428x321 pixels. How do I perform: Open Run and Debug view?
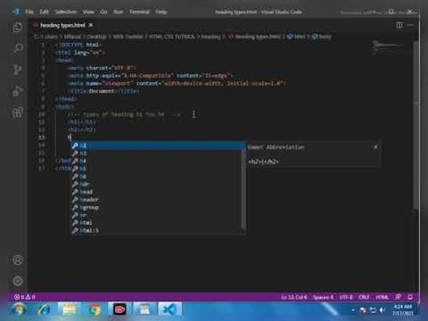[18, 91]
